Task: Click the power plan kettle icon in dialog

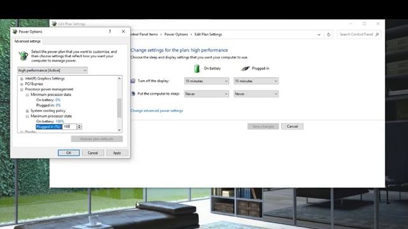Action: coord(24,55)
